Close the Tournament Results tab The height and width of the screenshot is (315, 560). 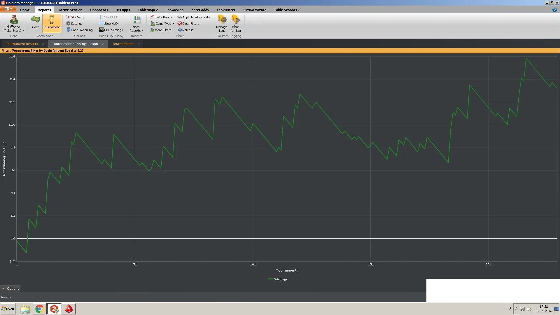click(43, 44)
